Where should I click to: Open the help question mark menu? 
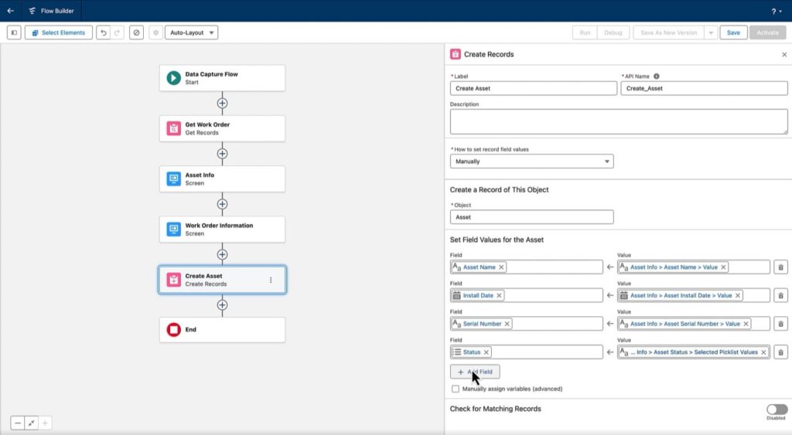click(777, 11)
